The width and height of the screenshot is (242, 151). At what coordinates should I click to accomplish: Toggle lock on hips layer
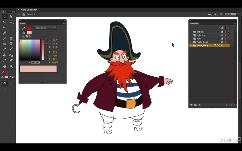(x=222, y=39)
